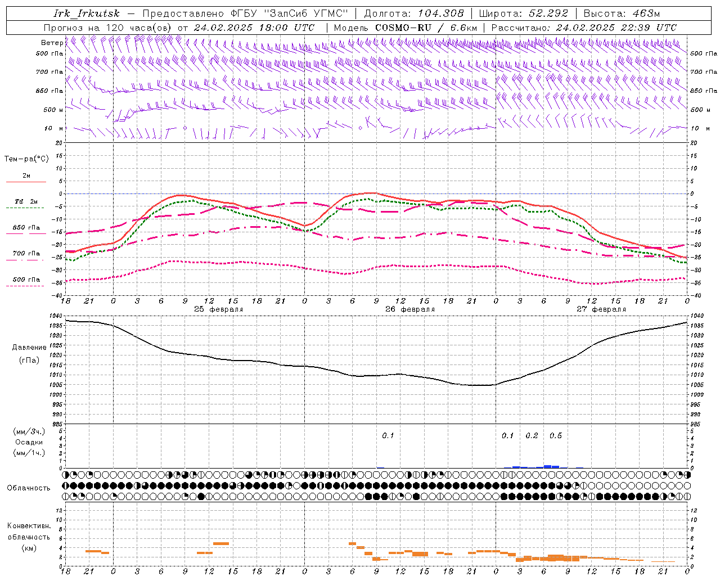Click the Осадки precipitation label
This screenshot has width=720, height=576.
pyautogui.click(x=29, y=442)
